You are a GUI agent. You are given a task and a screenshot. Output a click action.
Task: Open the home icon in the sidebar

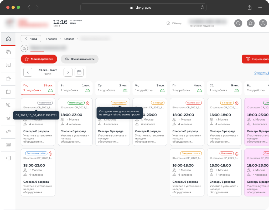click(8, 39)
